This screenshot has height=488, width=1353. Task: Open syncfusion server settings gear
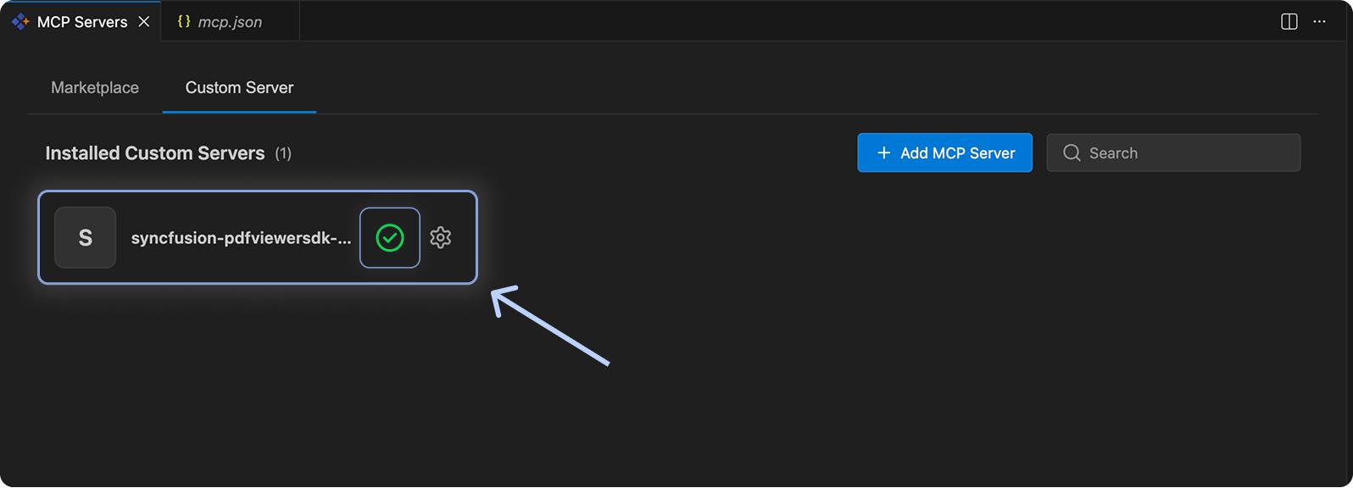pyautogui.click(x=440, y=238)
